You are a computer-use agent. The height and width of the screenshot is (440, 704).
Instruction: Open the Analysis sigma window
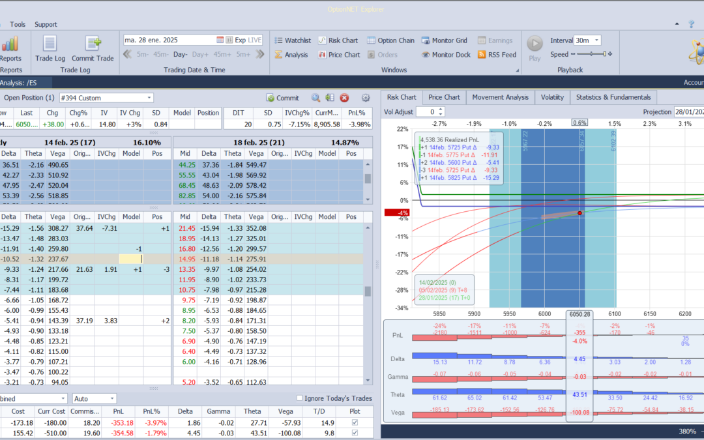(291, 55)
